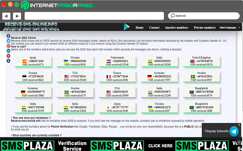Click the France flag icon
Image resolution: width=243 pixels, height=151 pixels.
pos(109,76)
